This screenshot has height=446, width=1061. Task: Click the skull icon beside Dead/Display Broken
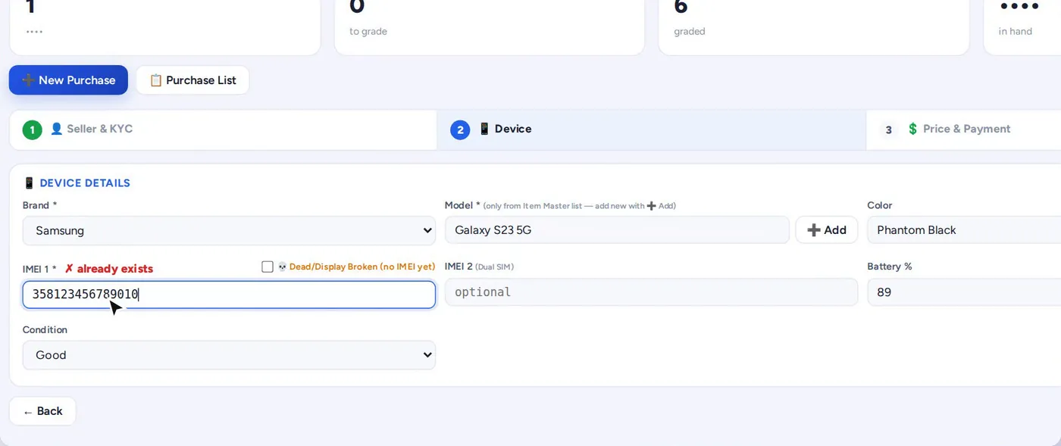[282, 267]
